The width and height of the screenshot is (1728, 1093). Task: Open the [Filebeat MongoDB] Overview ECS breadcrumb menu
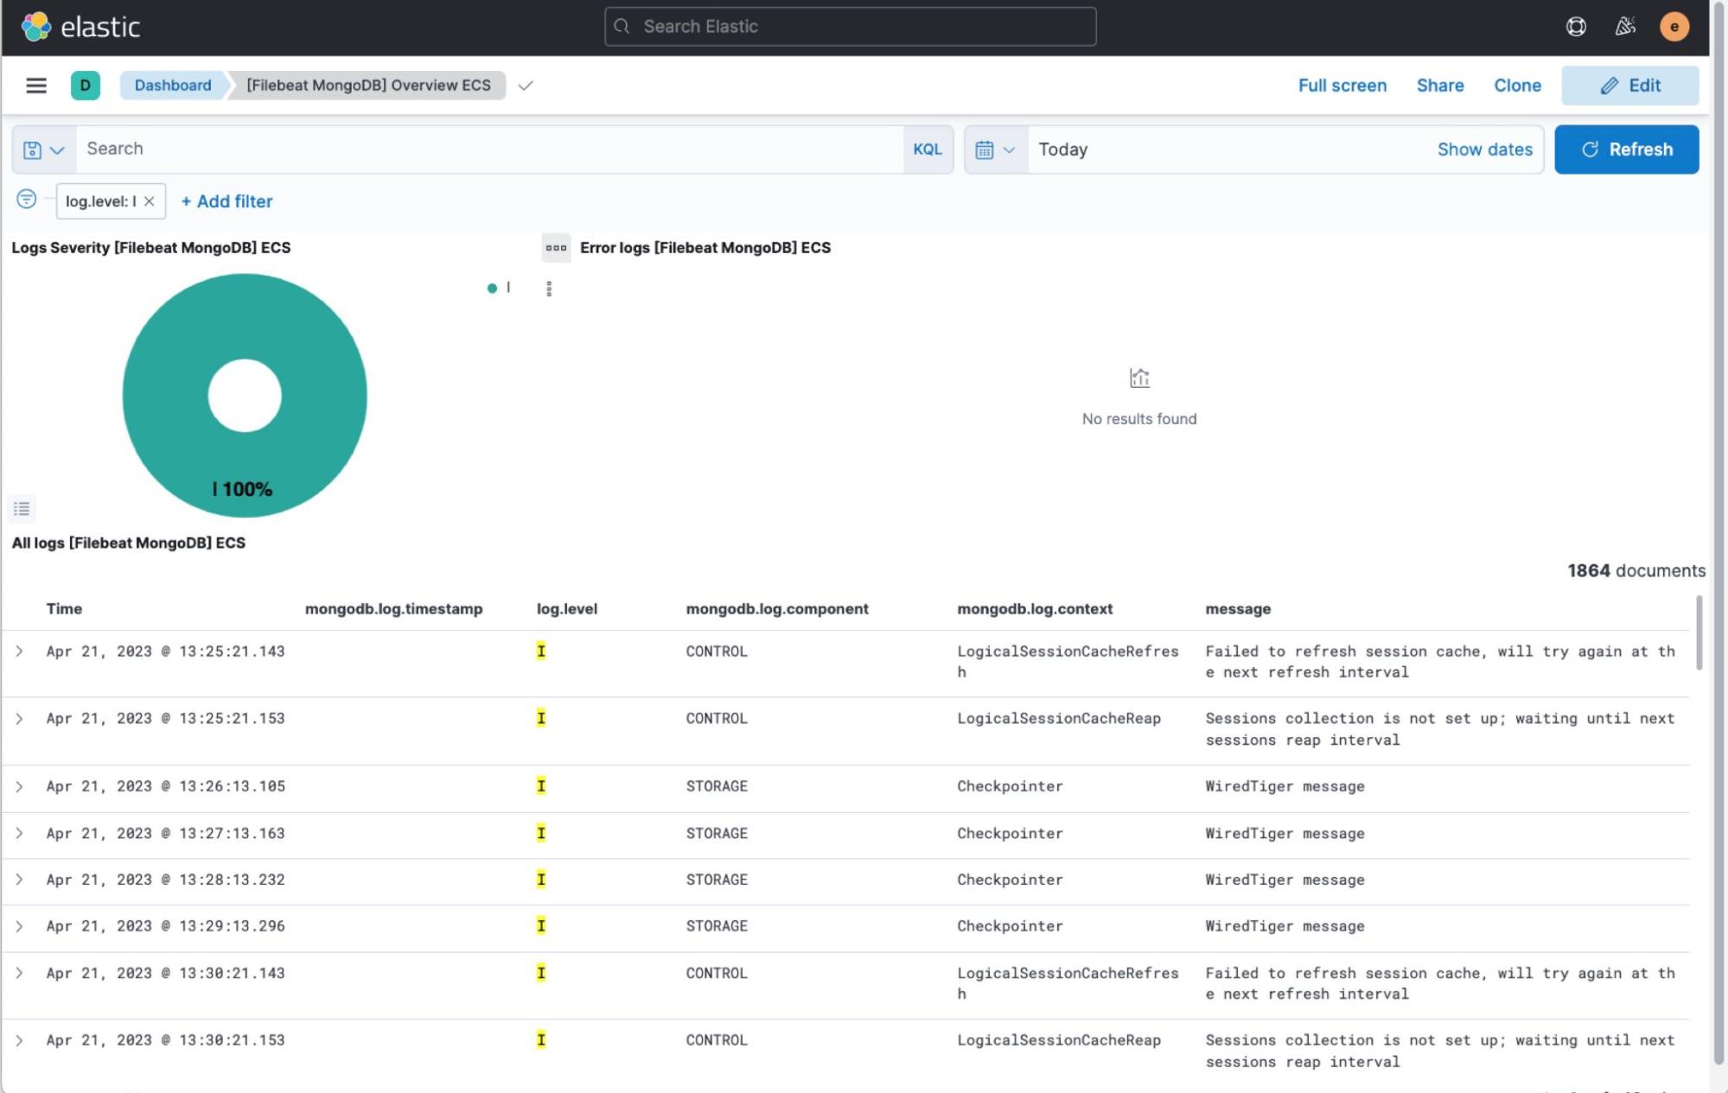369,85
